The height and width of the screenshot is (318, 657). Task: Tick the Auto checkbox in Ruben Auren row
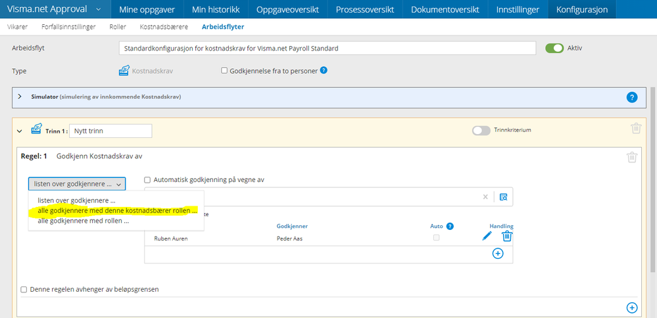point(437,238)
